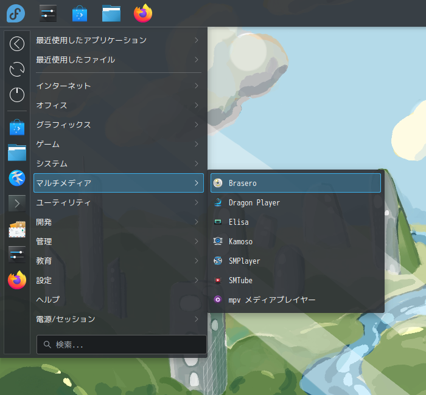Open file manager from the menu favorites sidebar

click(17, 153)
